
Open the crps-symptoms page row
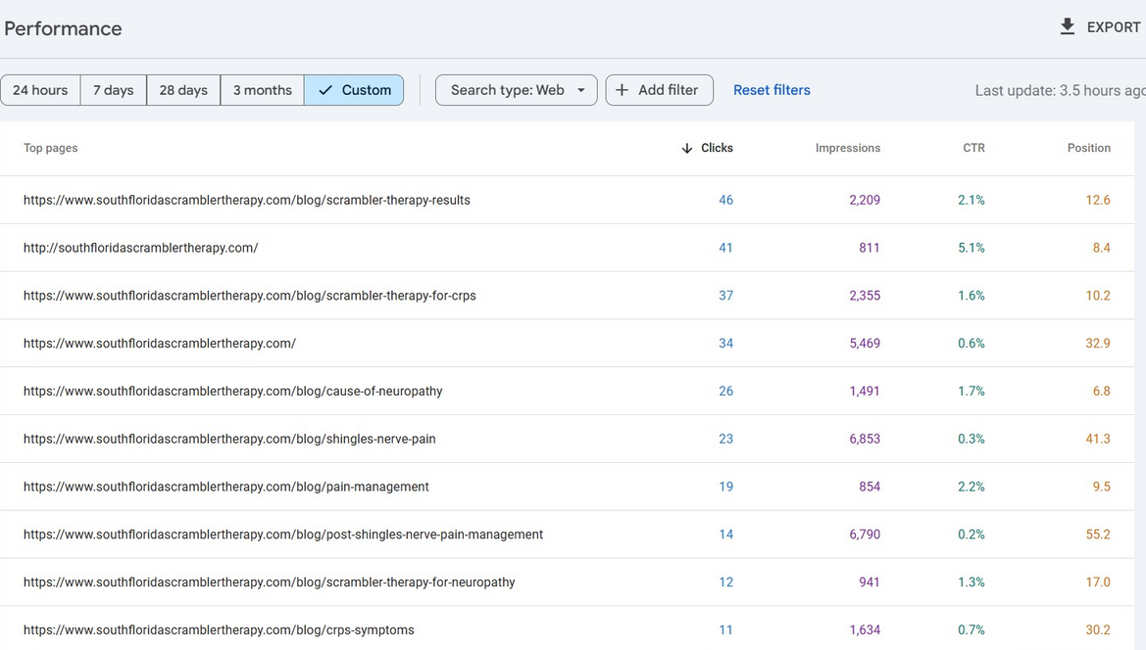pos(568,628)
